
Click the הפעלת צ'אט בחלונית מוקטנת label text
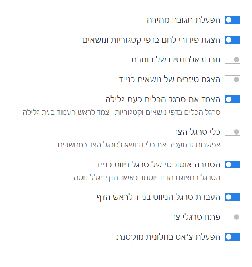168,237
